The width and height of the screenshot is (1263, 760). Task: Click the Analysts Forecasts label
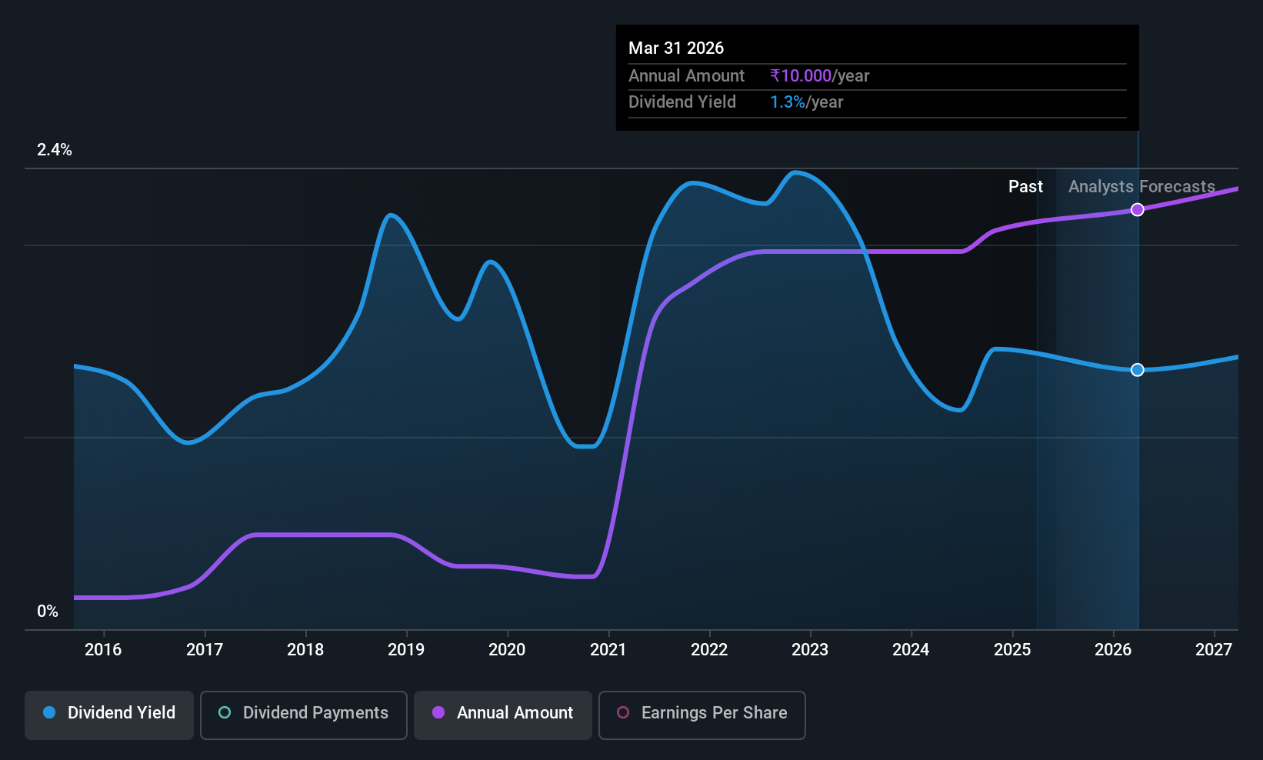(1141, 187)
